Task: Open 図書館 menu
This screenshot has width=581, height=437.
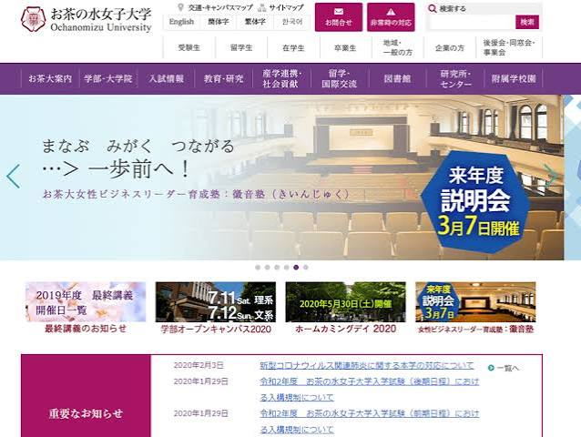Action: coord(397,78)
